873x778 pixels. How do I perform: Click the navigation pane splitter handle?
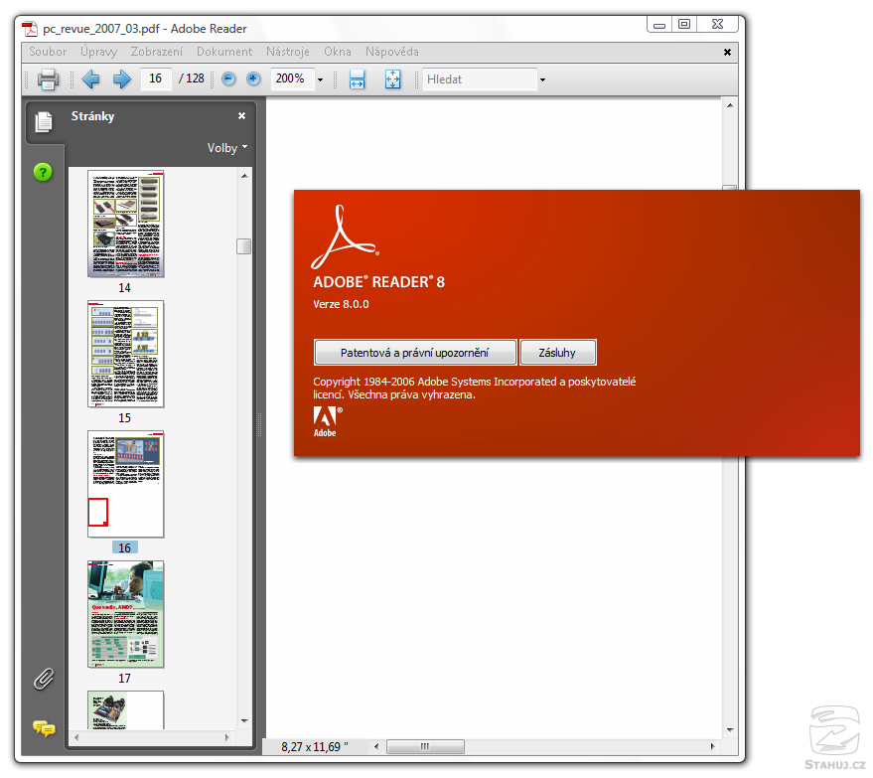[259, 425]
